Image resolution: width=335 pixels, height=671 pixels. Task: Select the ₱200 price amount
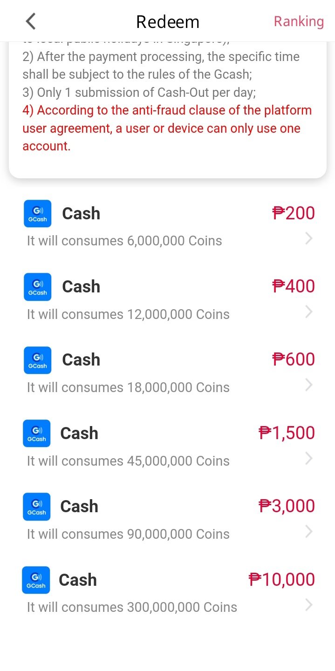tap(294, 213)
